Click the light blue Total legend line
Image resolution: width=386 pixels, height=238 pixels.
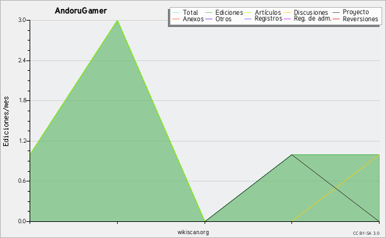click(x=176, y=13)
